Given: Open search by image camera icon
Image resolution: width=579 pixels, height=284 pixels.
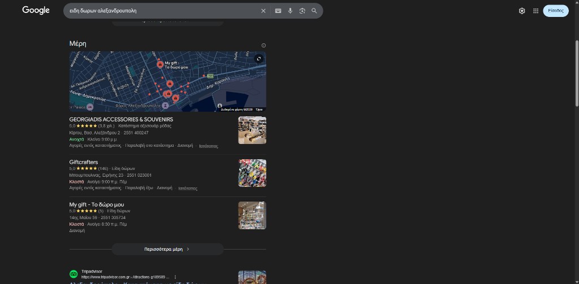Looking at the screenshot, I should coord(302,11).
